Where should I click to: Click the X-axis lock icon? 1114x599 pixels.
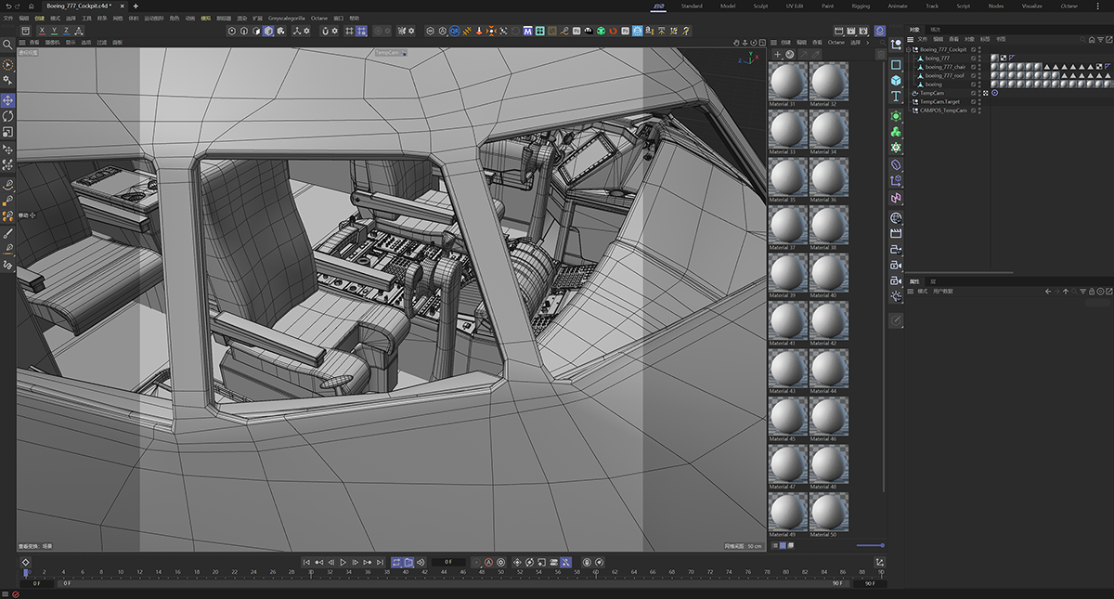(41, 31)
